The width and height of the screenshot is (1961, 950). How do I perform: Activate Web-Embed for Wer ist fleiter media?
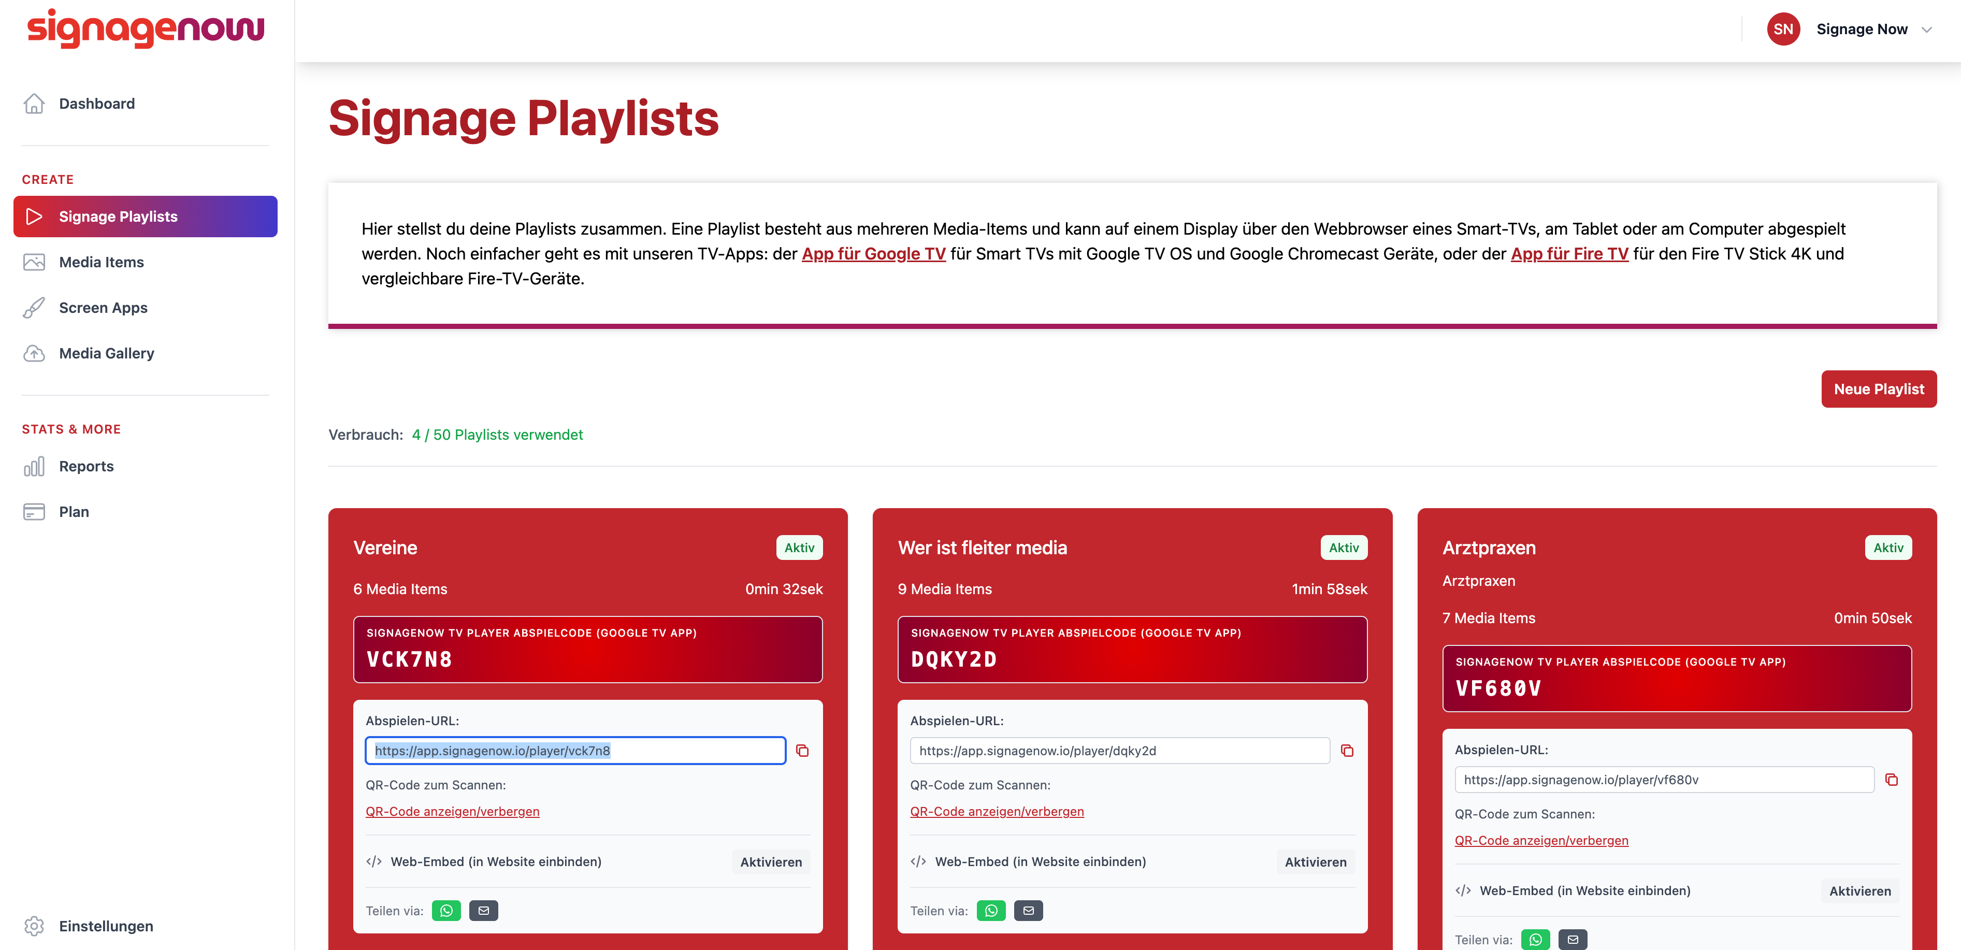click(x=1316, y=862)
